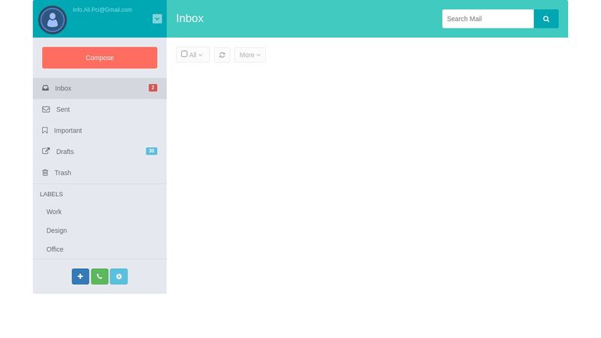The image size is (601, 338).
Task: Click the refresh mail icon
Action: [x=222, y=55]
